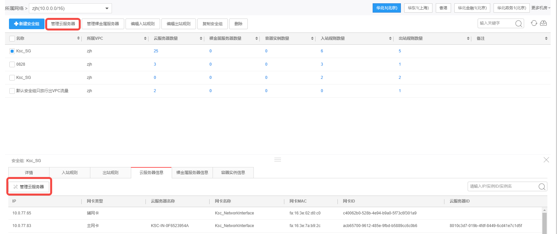This screenshot has width=557, height=234.
Task: Sort by 备注 column arrows
Action: click(x=546, y=38)
